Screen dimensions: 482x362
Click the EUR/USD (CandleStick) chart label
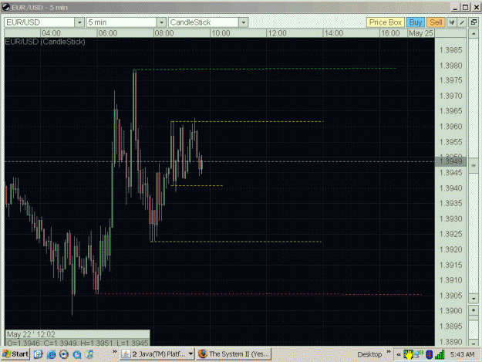click(46, 42)
